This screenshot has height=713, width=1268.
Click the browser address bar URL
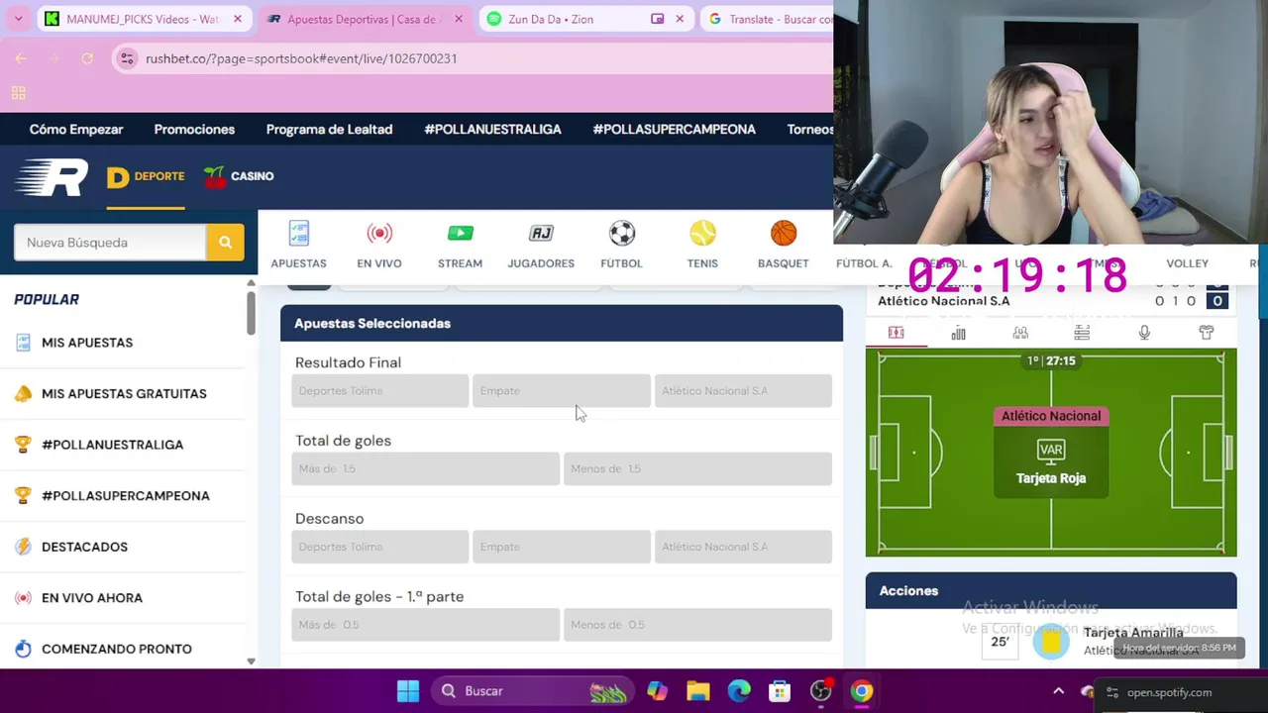(x=301, y=58)
